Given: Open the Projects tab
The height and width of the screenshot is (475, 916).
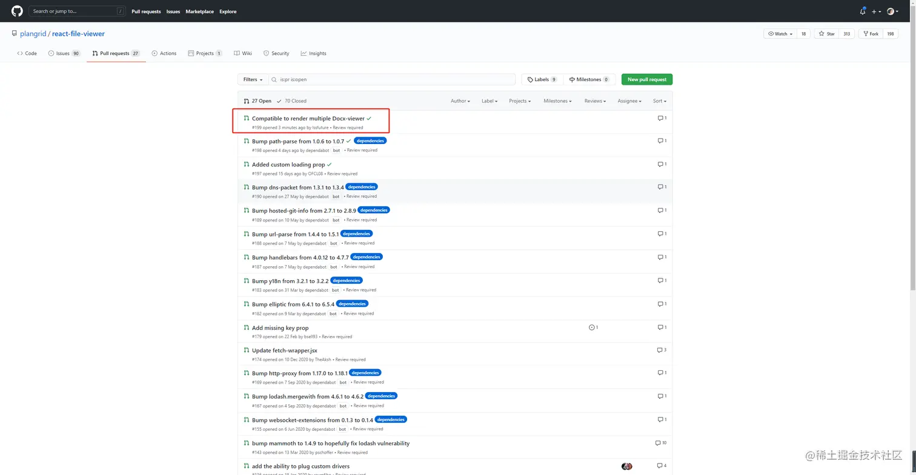Looking at the screenshot, I should click(x=205, y=53).
